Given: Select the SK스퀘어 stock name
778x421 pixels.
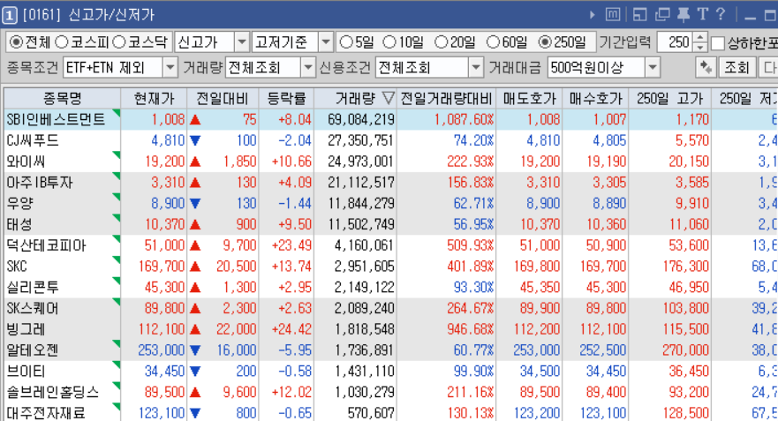Looking at the screenshot, I should [x=33, y=308].
